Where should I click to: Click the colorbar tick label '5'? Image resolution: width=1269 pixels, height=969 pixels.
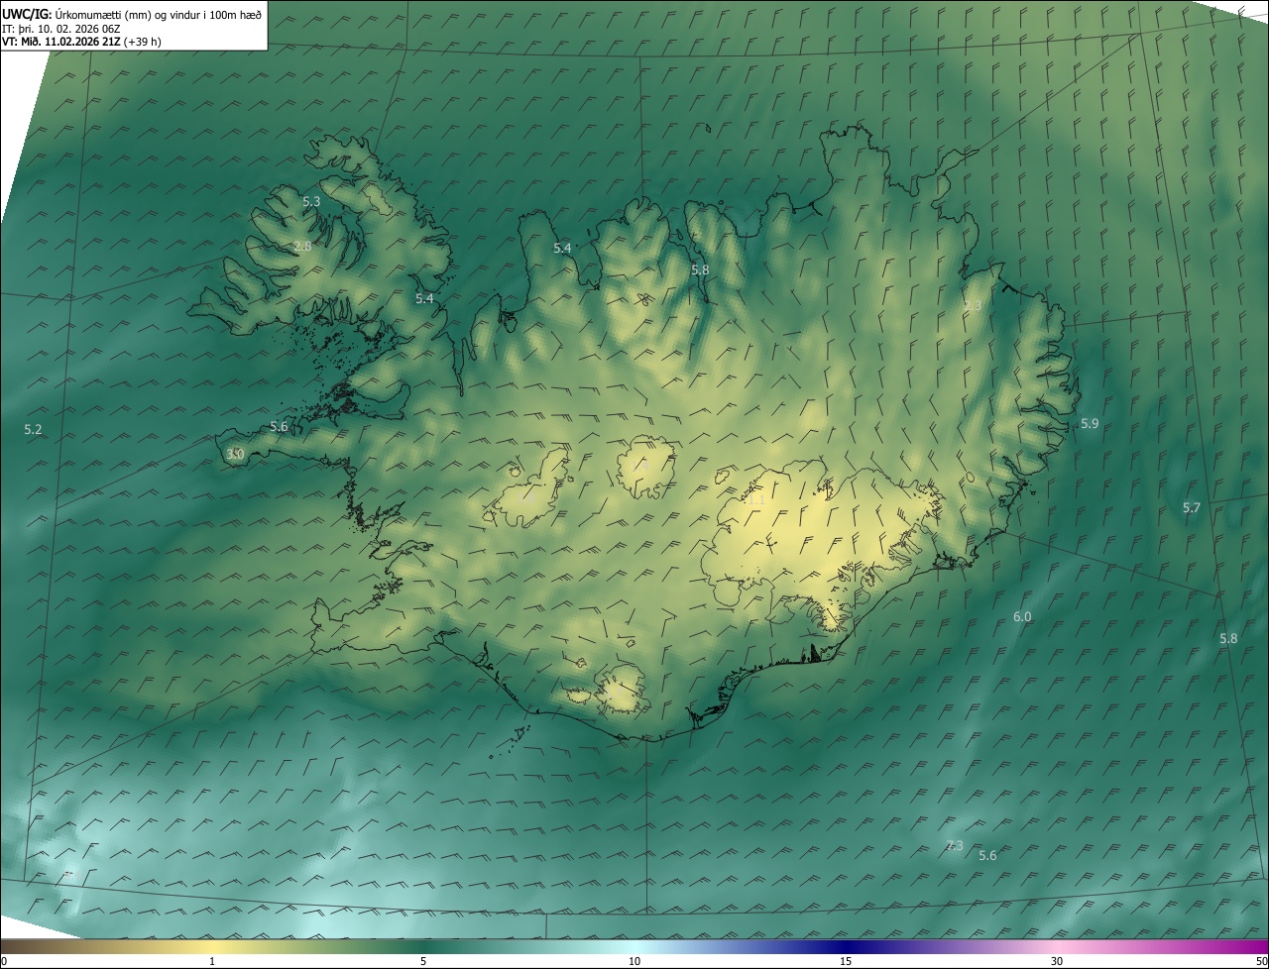[x=423, y=961]
